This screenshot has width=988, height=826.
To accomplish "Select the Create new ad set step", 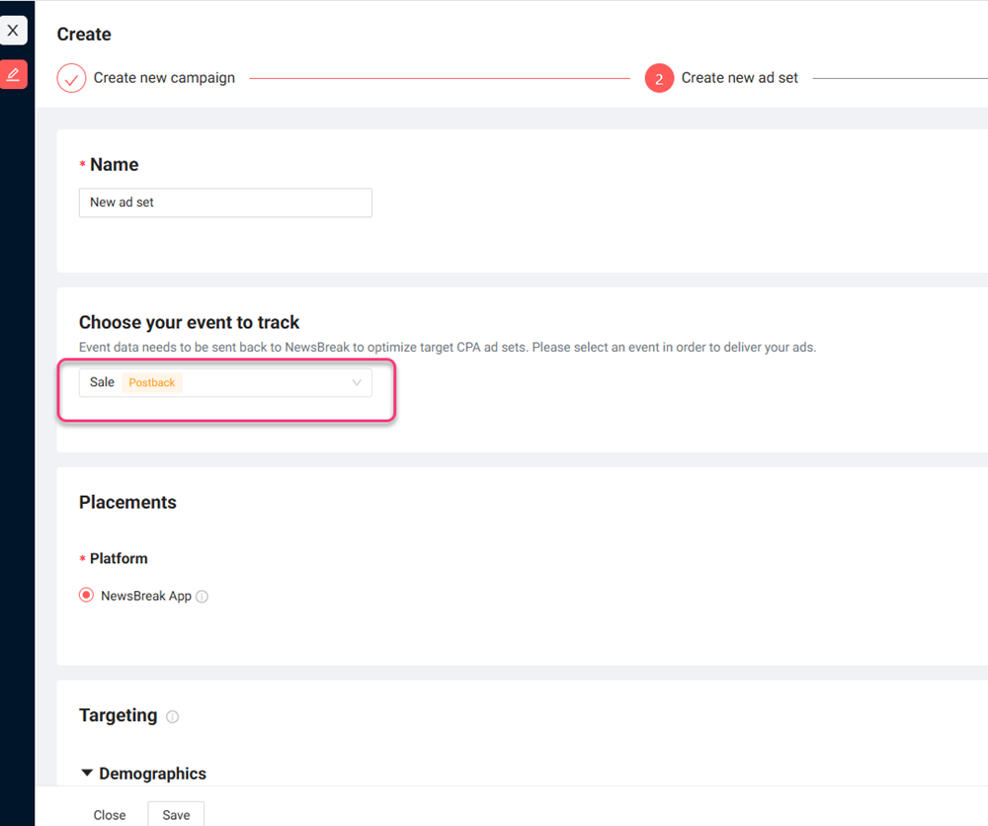I will click(x=739, y=78).
